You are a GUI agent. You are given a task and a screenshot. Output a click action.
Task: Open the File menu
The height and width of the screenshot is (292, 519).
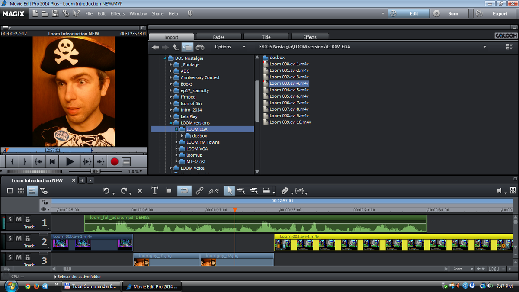[x=89, y=13]
